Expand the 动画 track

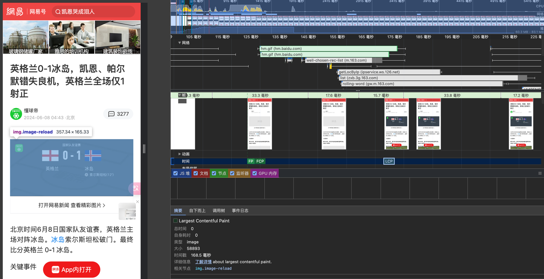[179, 154]
